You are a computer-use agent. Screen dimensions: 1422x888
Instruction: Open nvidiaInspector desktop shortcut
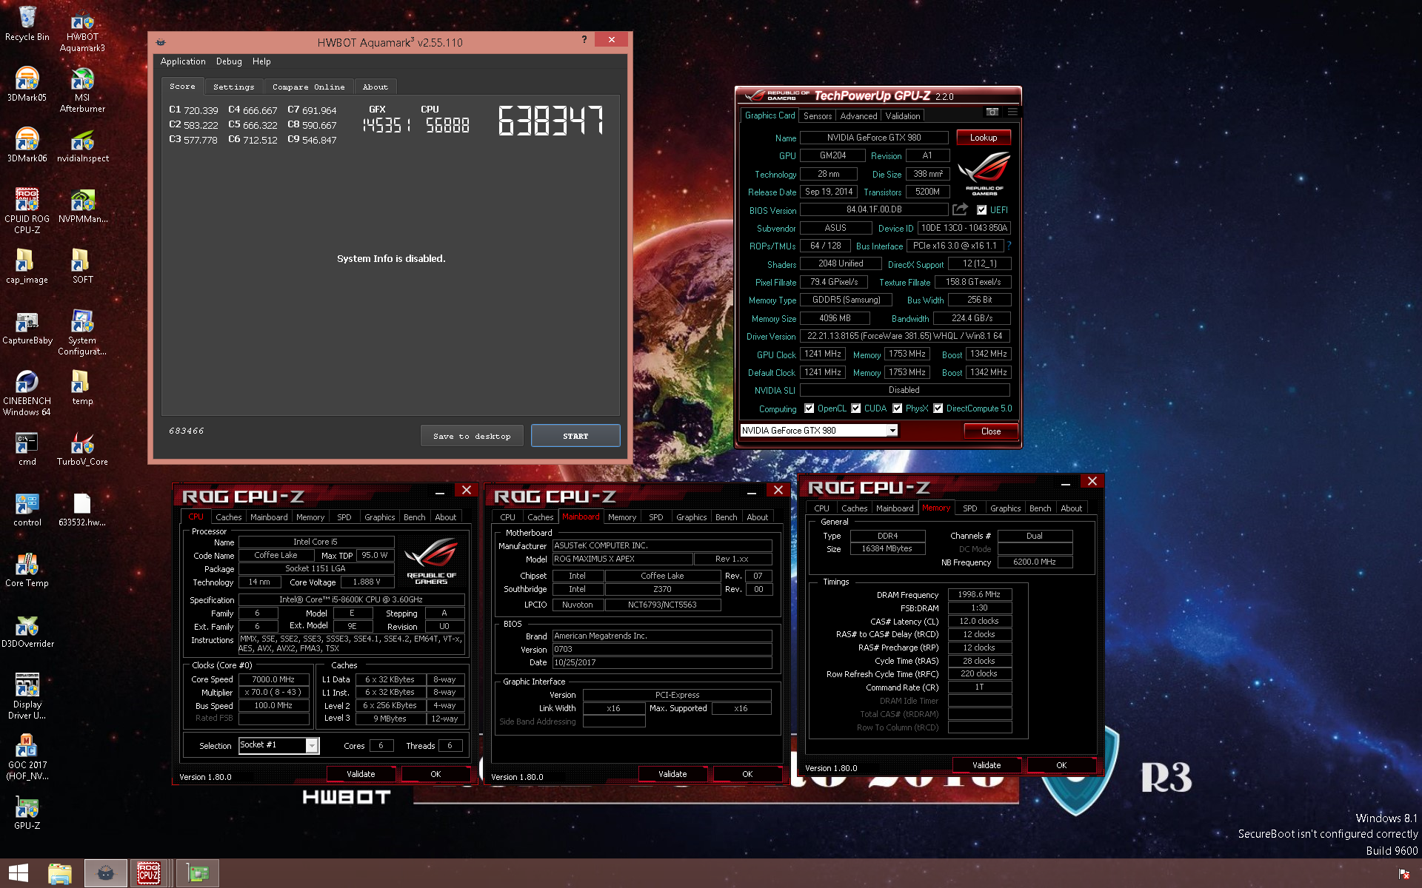coord(82,145)
